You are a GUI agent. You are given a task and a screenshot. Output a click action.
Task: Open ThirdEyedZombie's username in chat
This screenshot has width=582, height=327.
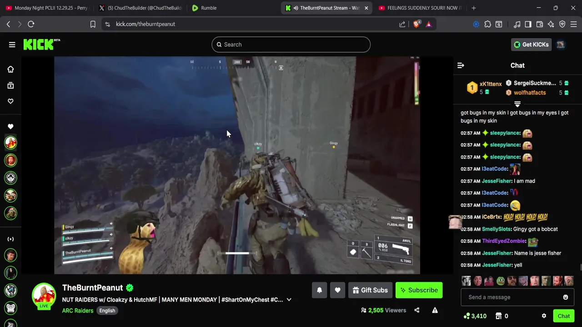[504, 241]
